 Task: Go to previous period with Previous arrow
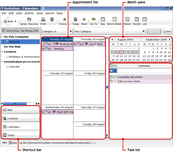[x=64, y=19]
